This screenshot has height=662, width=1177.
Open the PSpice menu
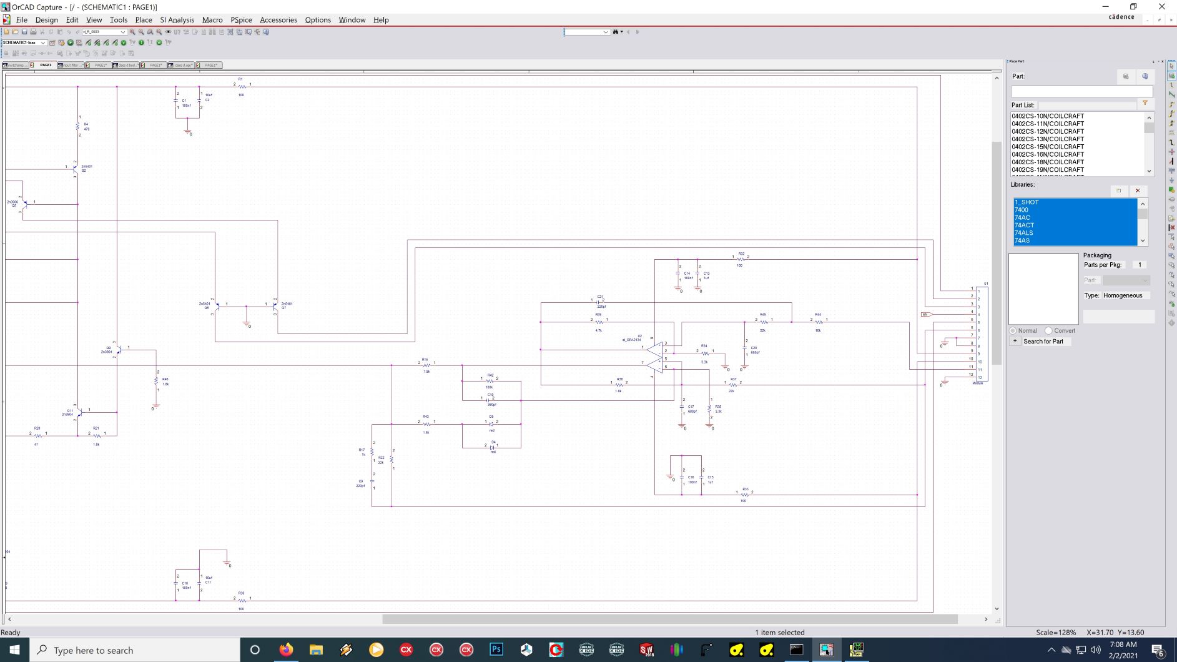(x=241, y=20)
